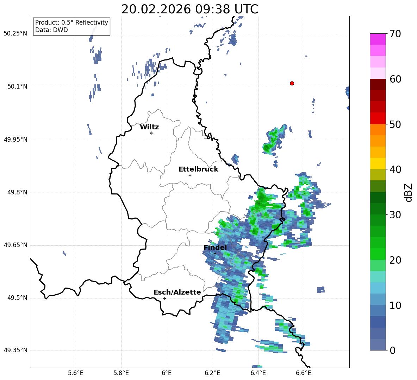Click the dBZ colorbar axis label
Image resolution: width=417 pixels, height=380 pixels.
click(x=408, y=193)
